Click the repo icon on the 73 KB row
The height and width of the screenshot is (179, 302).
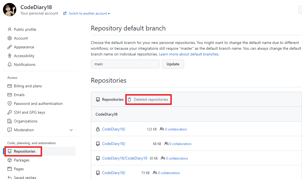(98, 173)
